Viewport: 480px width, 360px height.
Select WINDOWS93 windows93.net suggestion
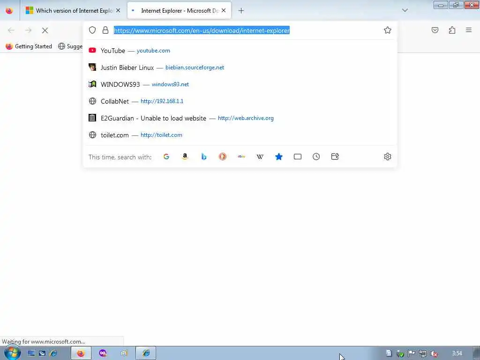pyautogui.click(x=240, y=84)
